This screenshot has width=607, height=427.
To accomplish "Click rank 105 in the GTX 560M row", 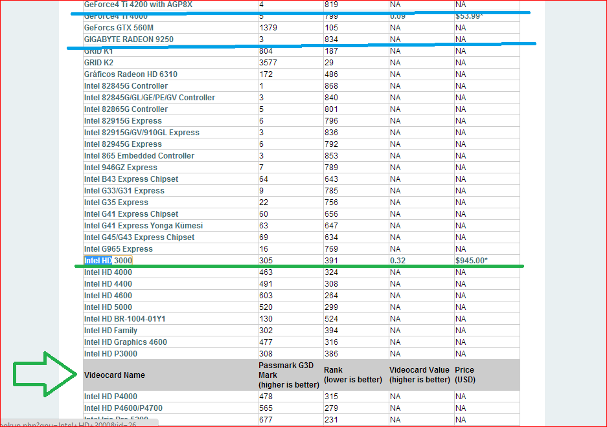I will (332, 28).
